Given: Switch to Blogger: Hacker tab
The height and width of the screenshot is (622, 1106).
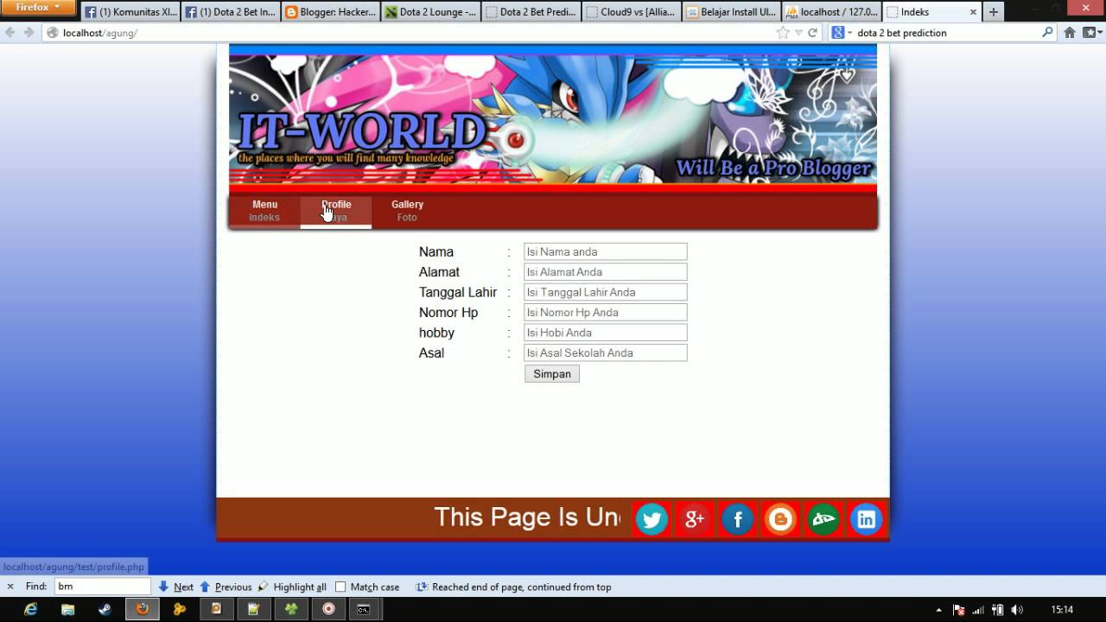Looking at the screenshot, I should [x=331, y=12].
